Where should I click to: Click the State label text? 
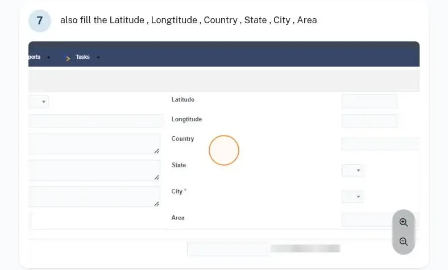coord(179,165)
